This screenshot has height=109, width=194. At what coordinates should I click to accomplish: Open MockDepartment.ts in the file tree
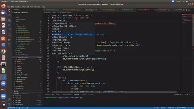23,44
